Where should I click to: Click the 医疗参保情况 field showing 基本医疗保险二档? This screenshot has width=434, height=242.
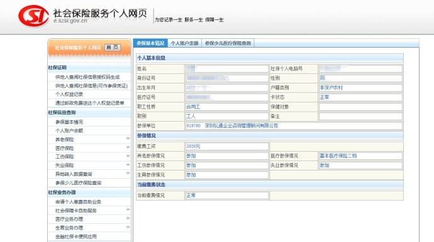tap(360, 156)
